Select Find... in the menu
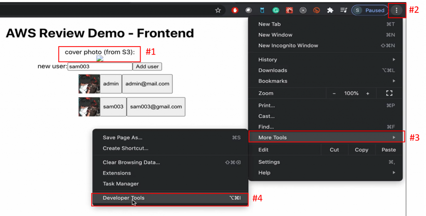 (325, 127)
